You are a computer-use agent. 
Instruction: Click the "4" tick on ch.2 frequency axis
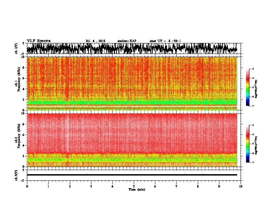tap(24, 145)
